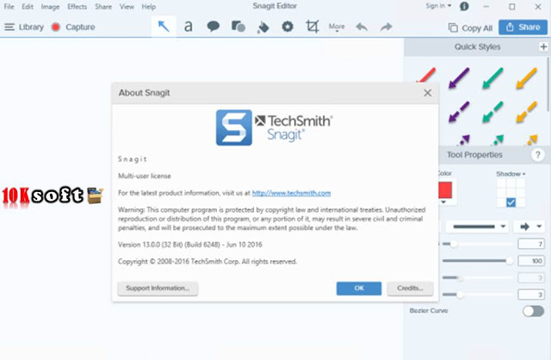This screenshot has width=551, height=360.
Task: Open the File menu
Action: pos(9,7)
